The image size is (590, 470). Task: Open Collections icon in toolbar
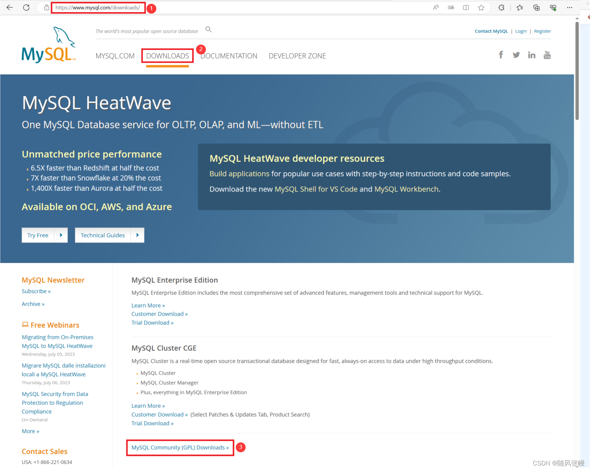click(x=536, y=8)
